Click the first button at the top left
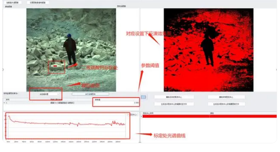This screenshot has width=280, height=152. click(x=12, y=2)
